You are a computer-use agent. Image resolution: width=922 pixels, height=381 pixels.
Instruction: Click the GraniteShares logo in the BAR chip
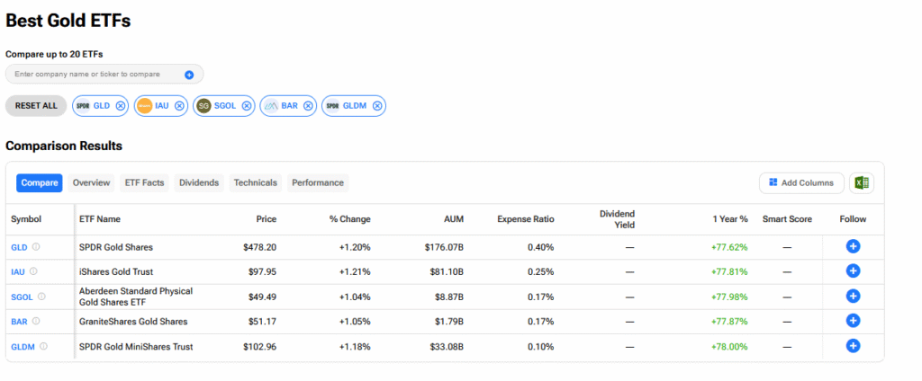click(x=270, y=106)
